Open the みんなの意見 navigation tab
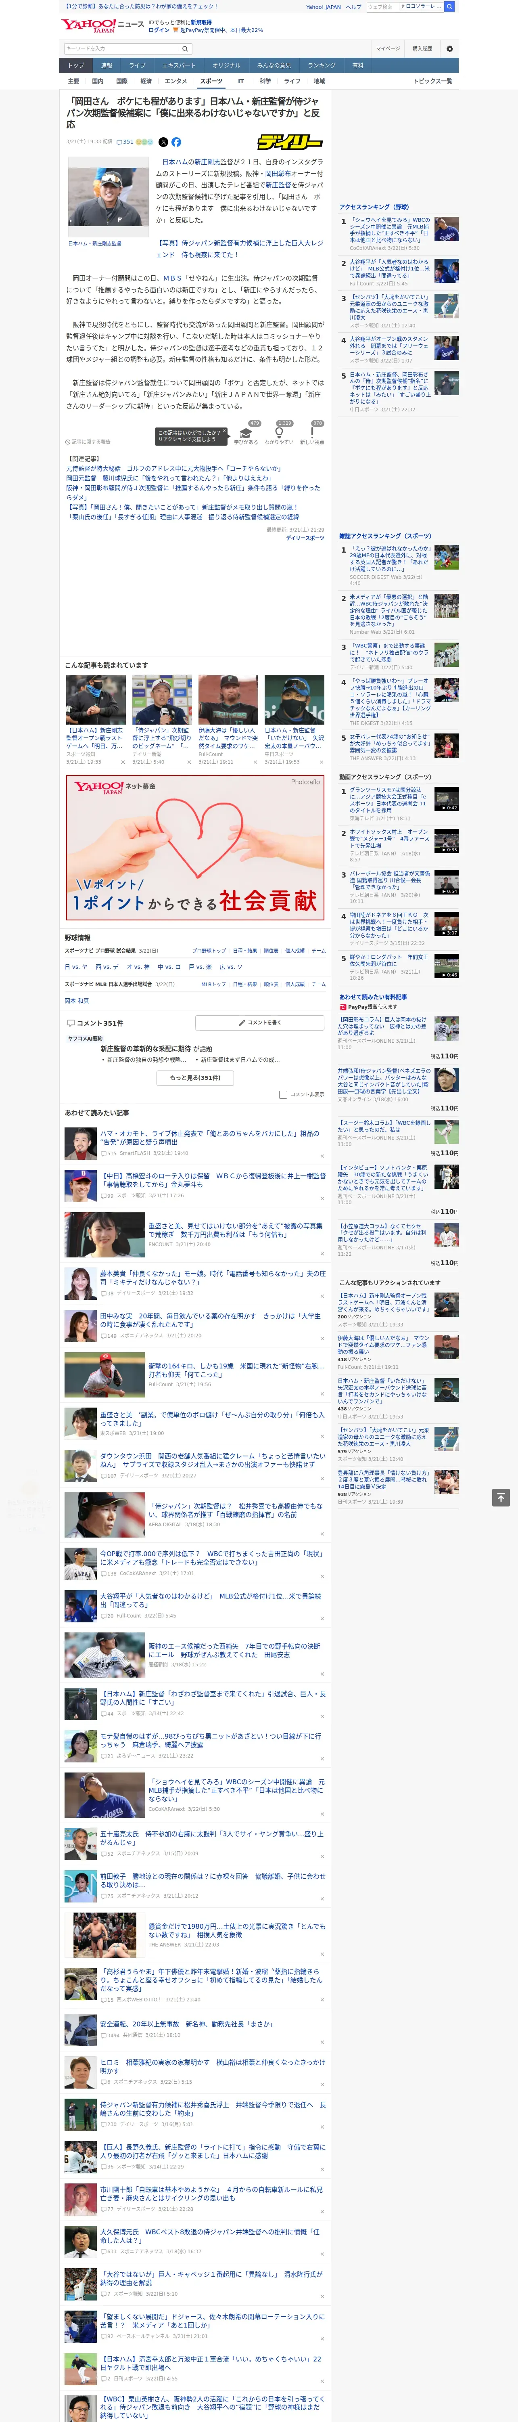The width and height of the screenshot is (518, 2422). pos(274,65)
